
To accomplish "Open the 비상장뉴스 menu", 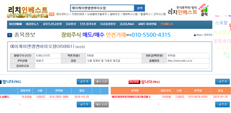I will pyautogui.click(x=32, y=24).
